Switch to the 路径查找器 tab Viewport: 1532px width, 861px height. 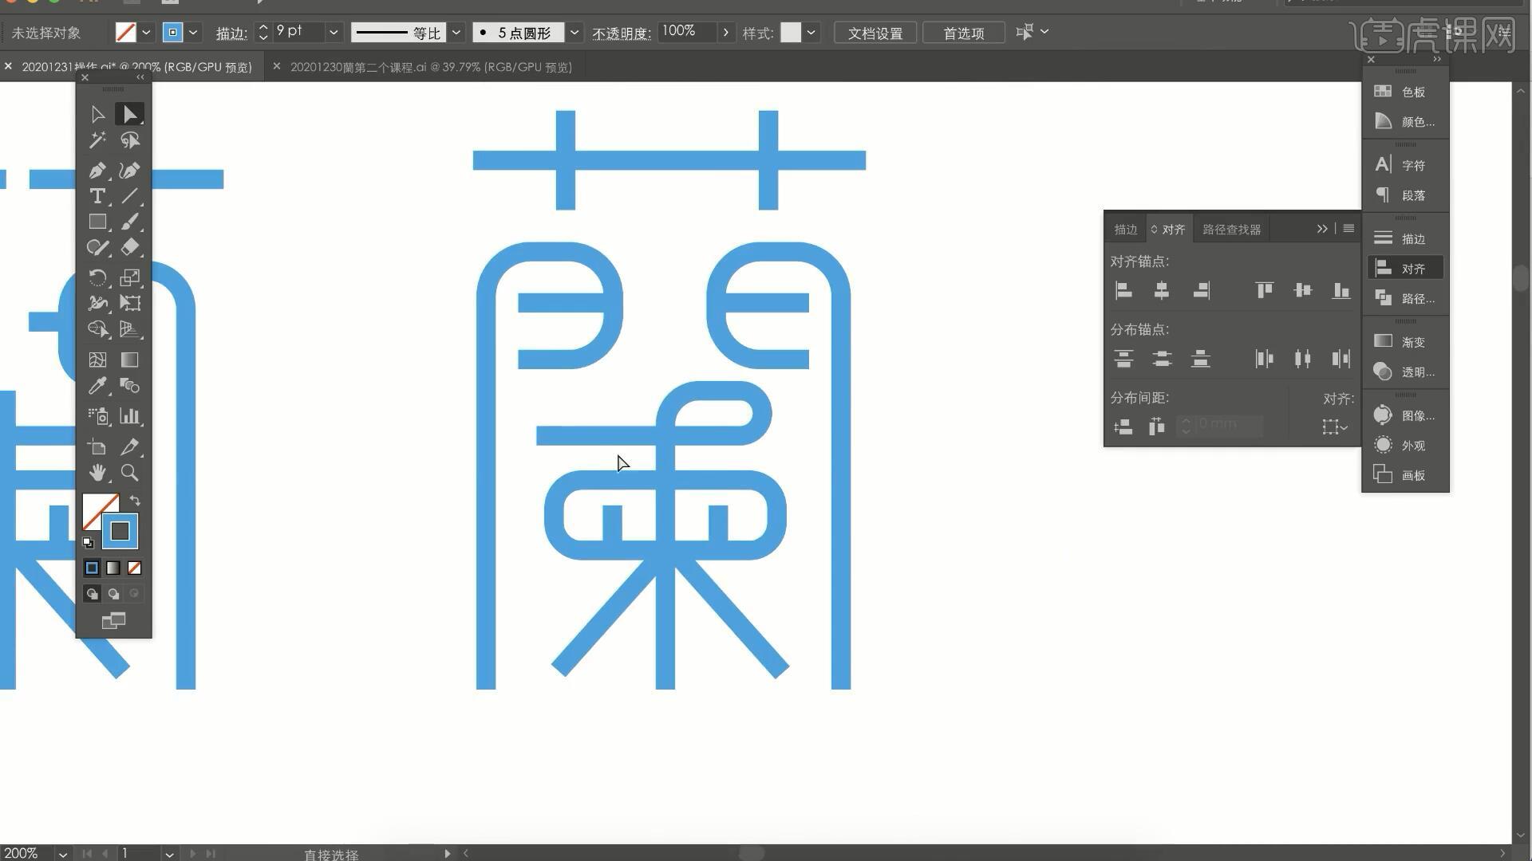1230,229
